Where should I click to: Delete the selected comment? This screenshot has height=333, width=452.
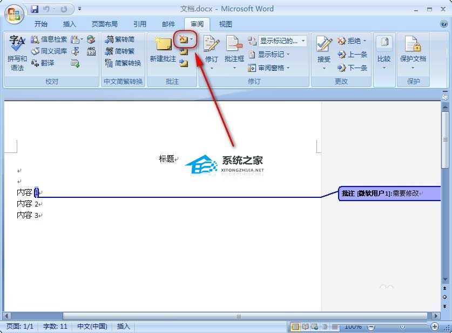pyautogui.click(x=183, y=39)
